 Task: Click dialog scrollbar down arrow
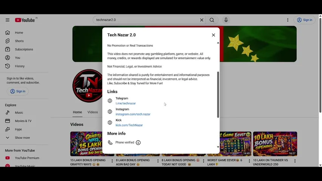click(x=218, y=147)
